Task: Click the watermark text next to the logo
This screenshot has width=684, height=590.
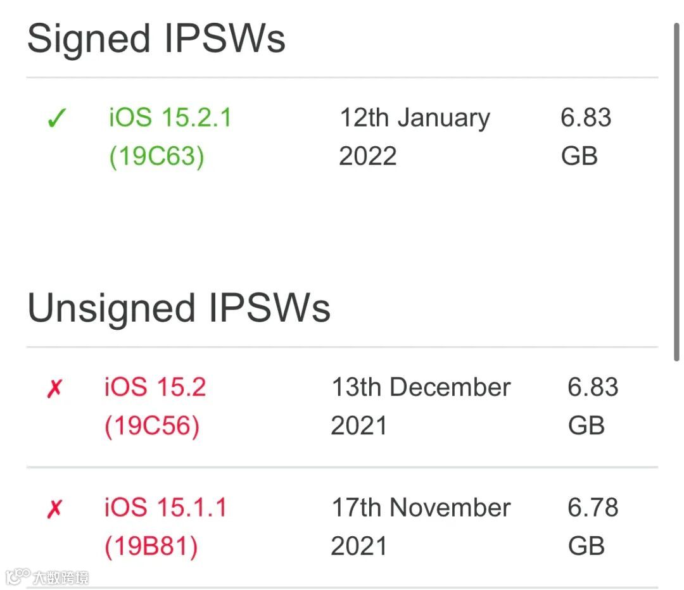Action: pos(61,577)
